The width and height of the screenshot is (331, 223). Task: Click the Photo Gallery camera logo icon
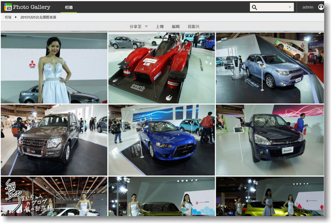click(x=8, y=7)
